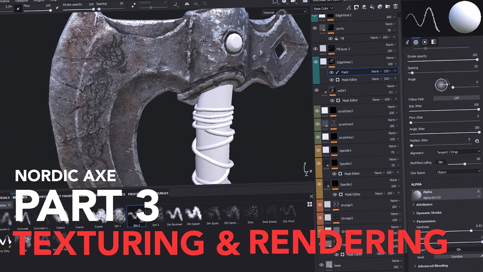Screen dimensions: 483x272
Task: Open the material gradient properties tab icon
Action: click(434, 42)
